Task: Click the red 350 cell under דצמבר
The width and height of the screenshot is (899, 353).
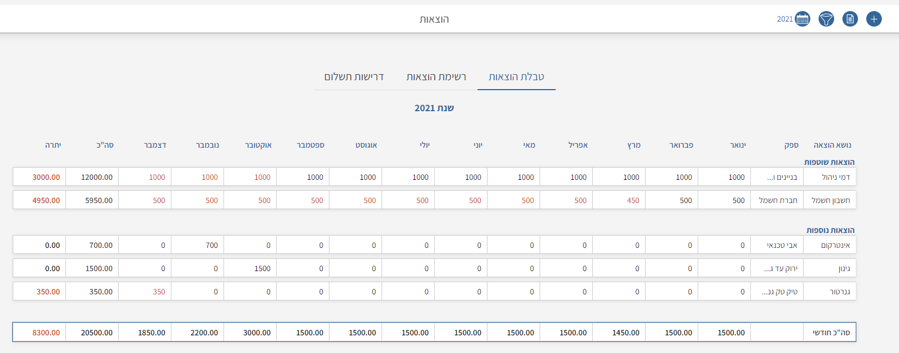Action: 159,292
